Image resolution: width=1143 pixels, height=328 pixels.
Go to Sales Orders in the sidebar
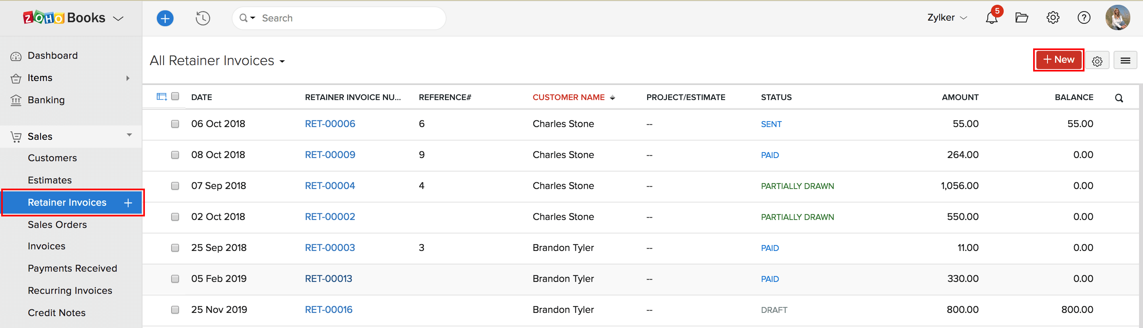(57, 224)
